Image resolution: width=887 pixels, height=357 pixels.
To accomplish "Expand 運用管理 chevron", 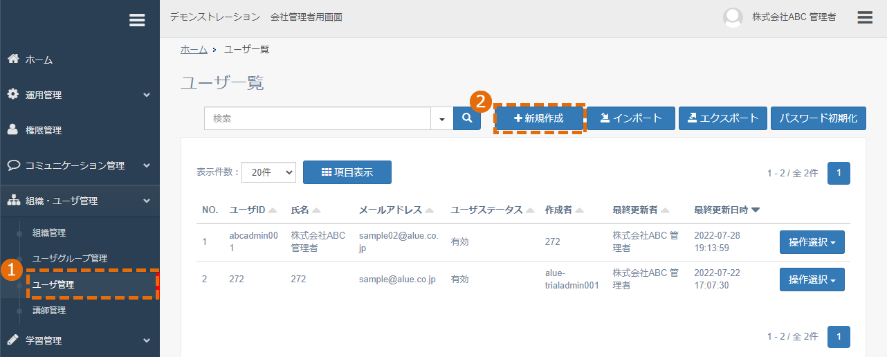I will (x=147, y=95).
